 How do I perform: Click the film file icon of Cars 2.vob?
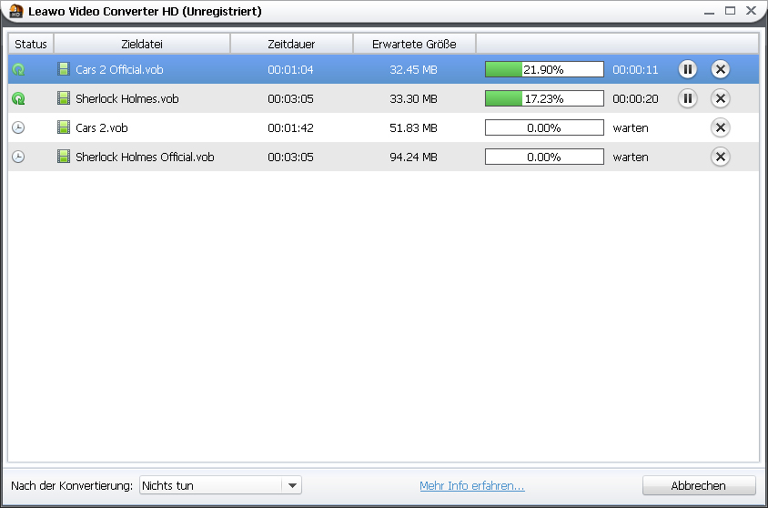tap(63, 127)
